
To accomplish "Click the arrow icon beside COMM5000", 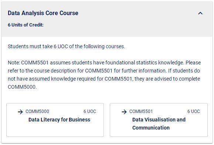I will (20, 112).
